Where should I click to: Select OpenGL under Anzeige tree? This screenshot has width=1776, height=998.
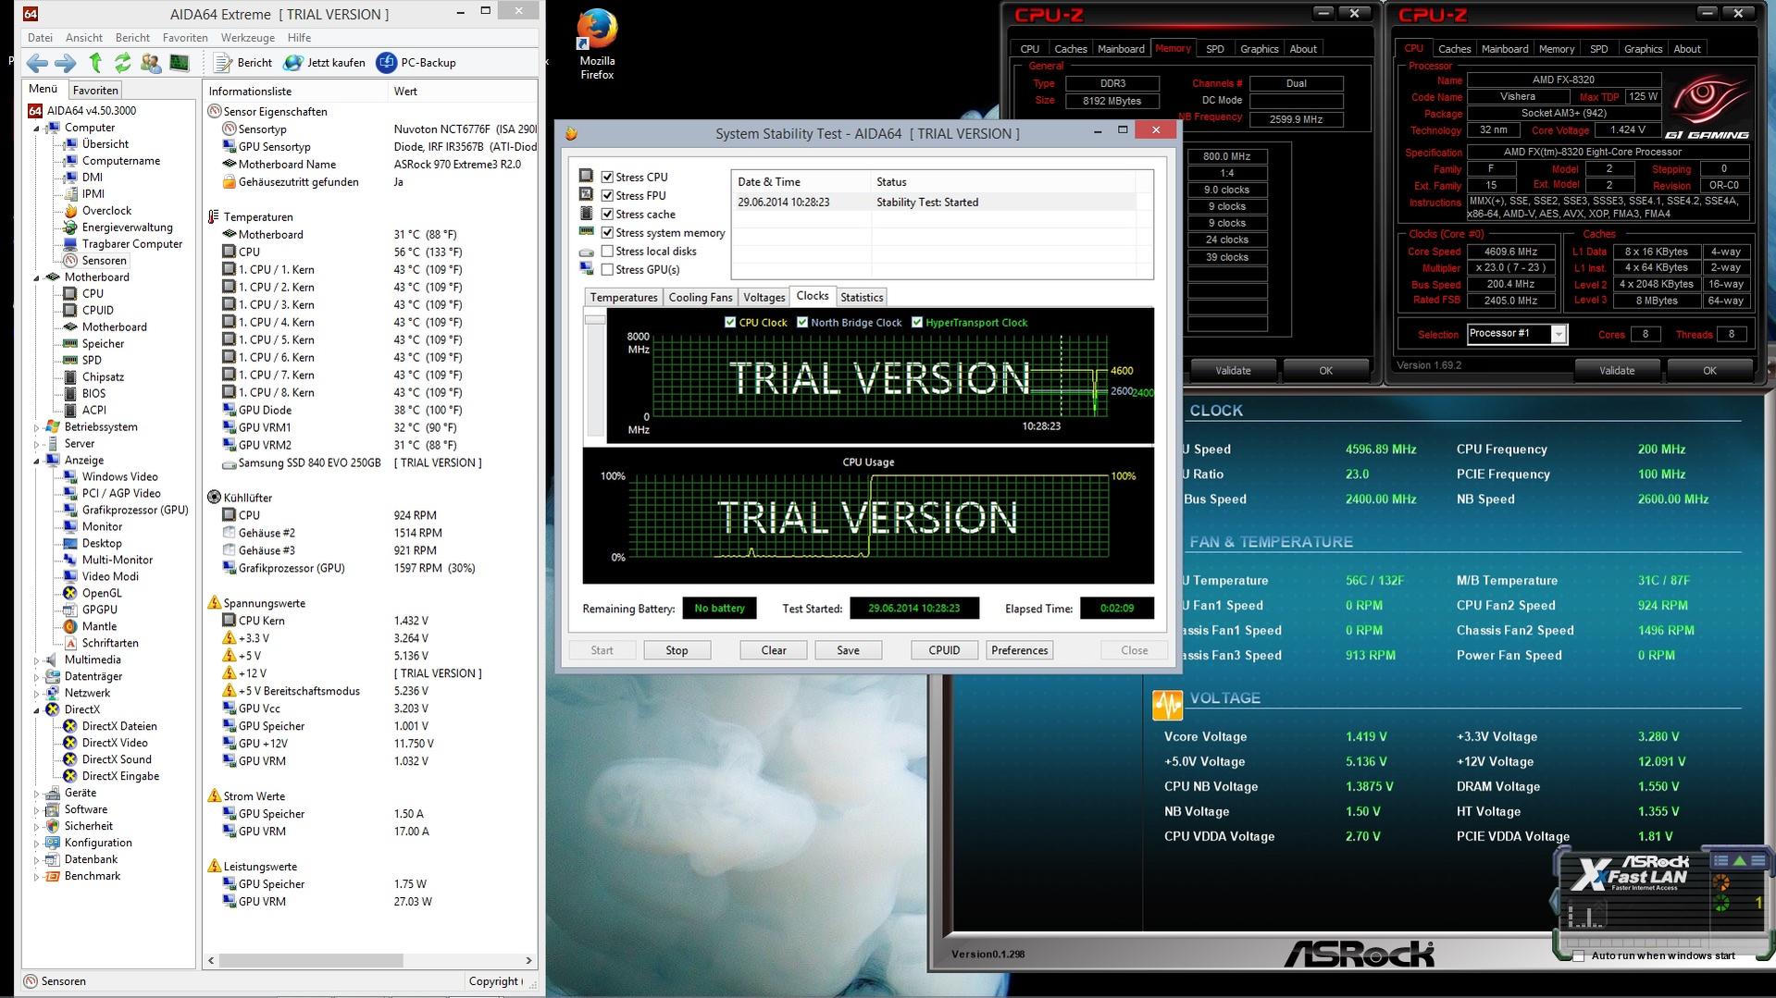(x=102, y=594)
